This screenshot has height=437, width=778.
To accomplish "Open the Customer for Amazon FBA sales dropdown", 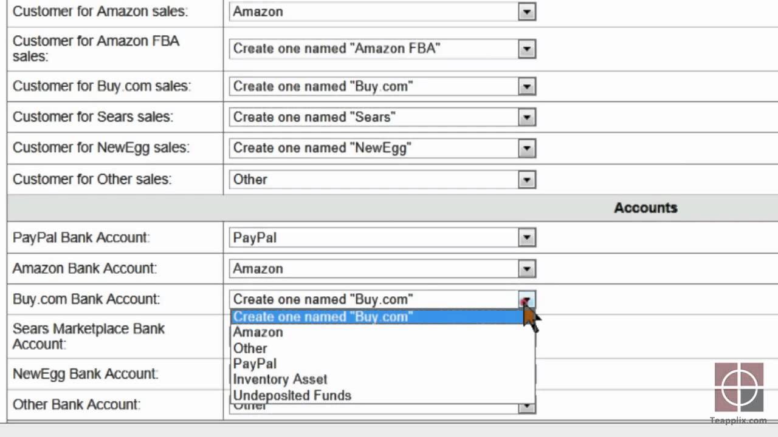I will point(382,49).
